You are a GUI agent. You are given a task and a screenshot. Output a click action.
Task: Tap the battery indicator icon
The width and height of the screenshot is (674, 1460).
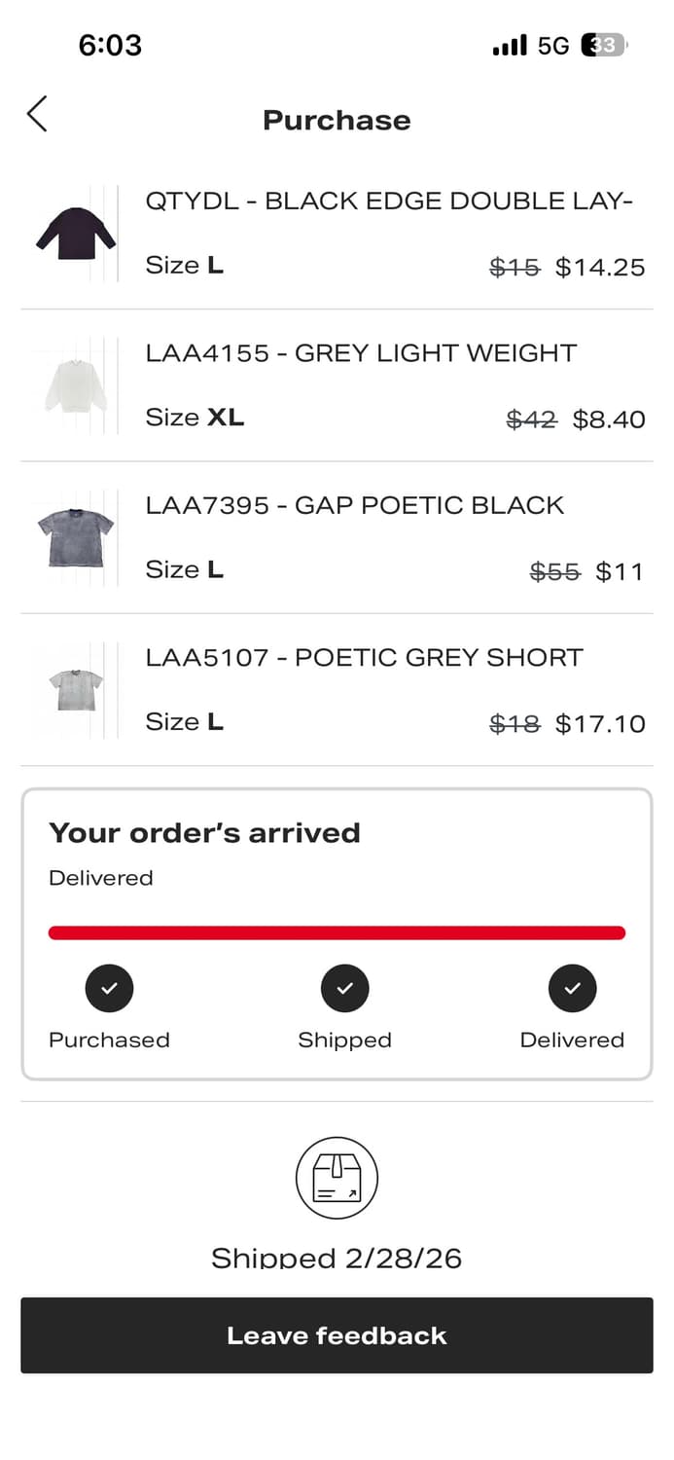pos(604,45)
